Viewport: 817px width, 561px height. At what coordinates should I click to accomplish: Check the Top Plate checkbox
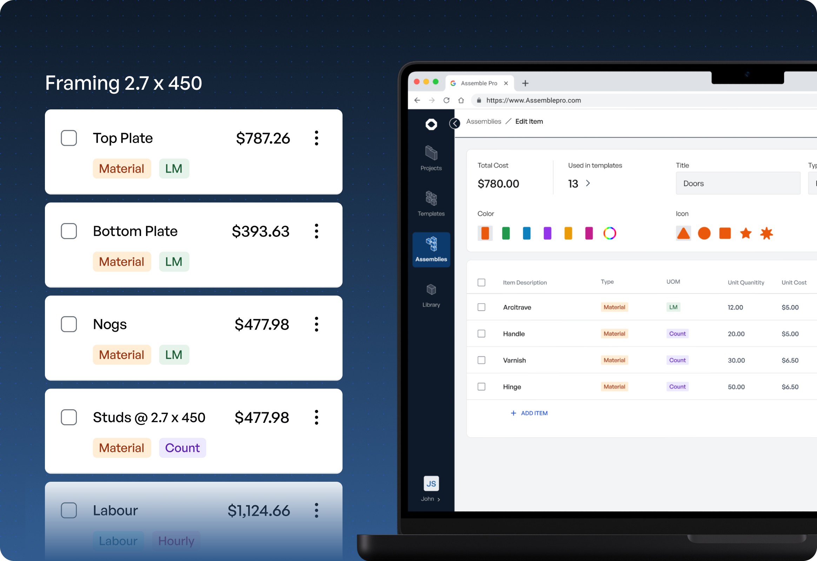click(69, 138)
